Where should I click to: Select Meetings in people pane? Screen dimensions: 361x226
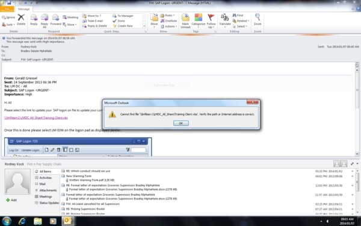[43, 196]
